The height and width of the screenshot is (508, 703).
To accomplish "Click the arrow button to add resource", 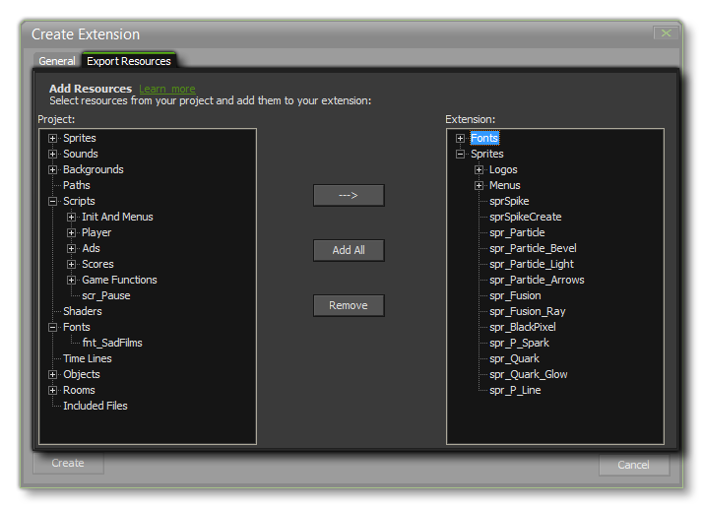I will [348, 195].
